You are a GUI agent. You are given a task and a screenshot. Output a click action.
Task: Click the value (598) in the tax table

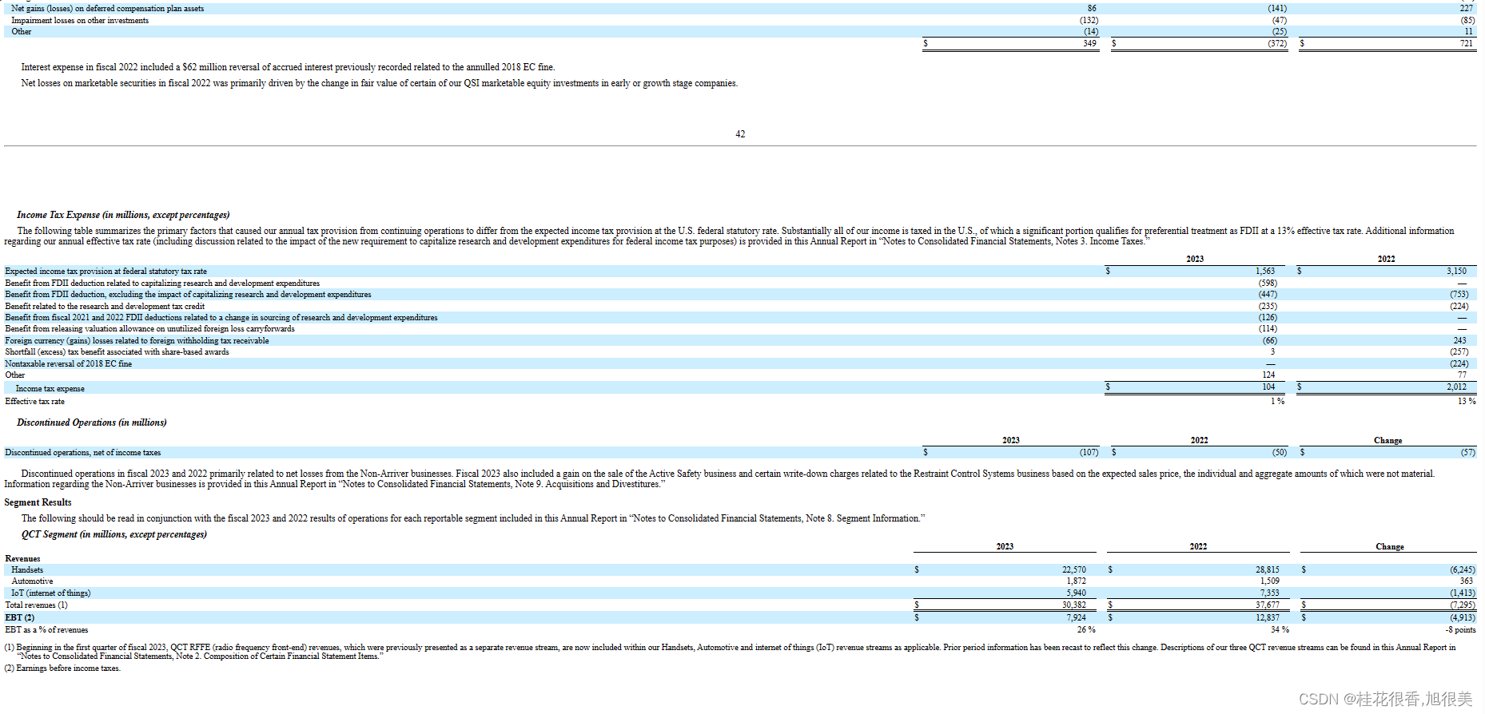pos(1268,284)
